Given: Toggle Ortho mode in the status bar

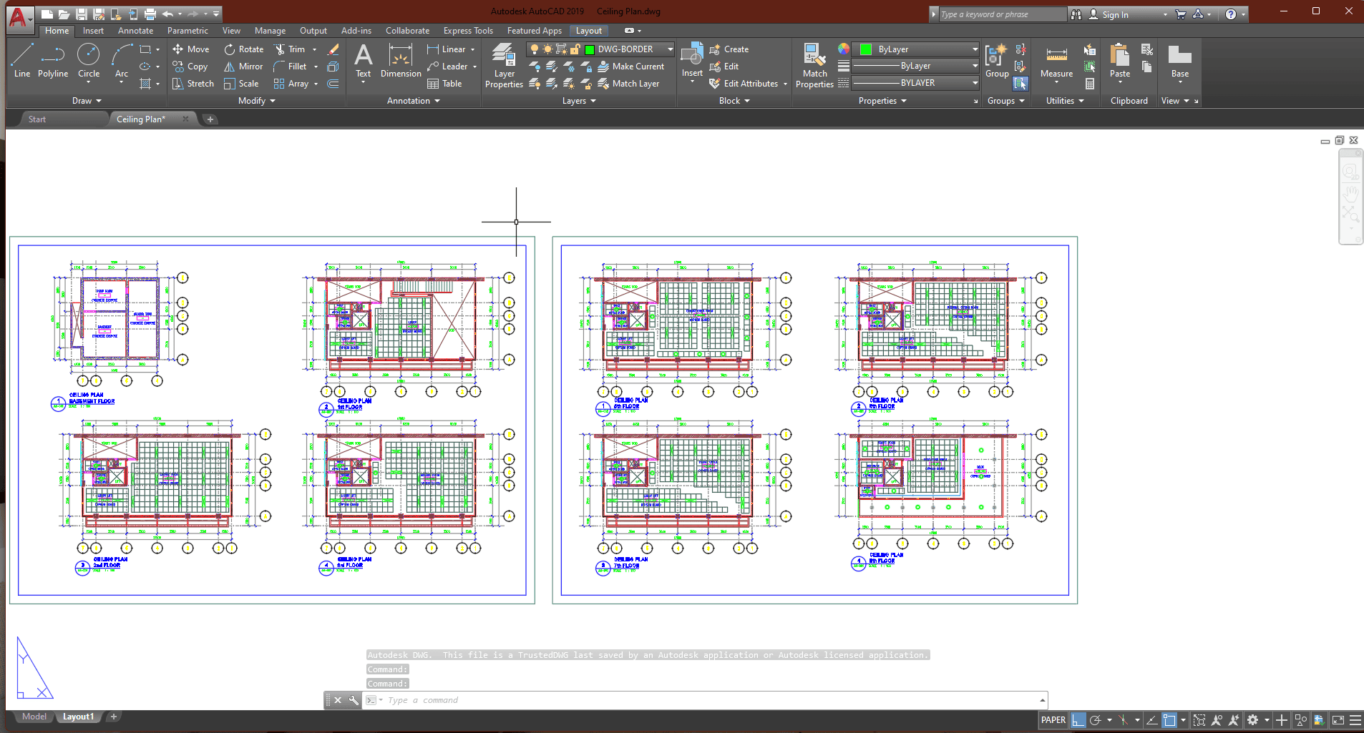Looking at the screenshot, I should pos(1078,720).
